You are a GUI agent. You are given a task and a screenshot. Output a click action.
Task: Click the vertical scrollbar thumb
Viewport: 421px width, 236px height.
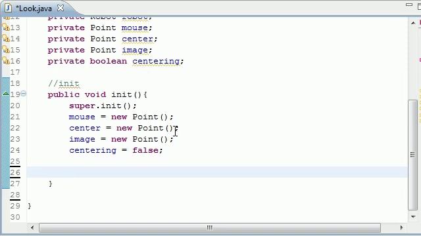[x=412, y=155]
